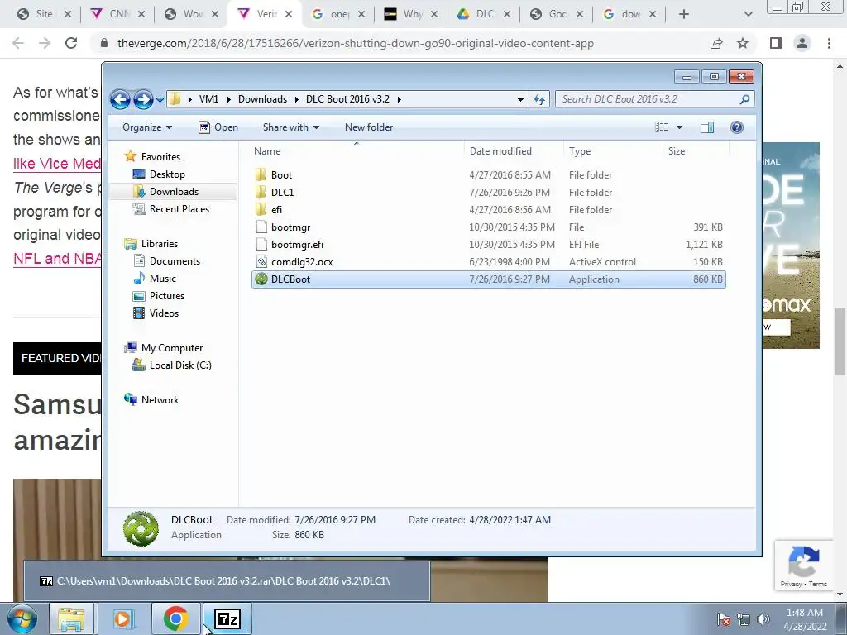Select VM1 in address breadcrumb
Viewport: 847px width, 635px height.
tap(209, 99)
